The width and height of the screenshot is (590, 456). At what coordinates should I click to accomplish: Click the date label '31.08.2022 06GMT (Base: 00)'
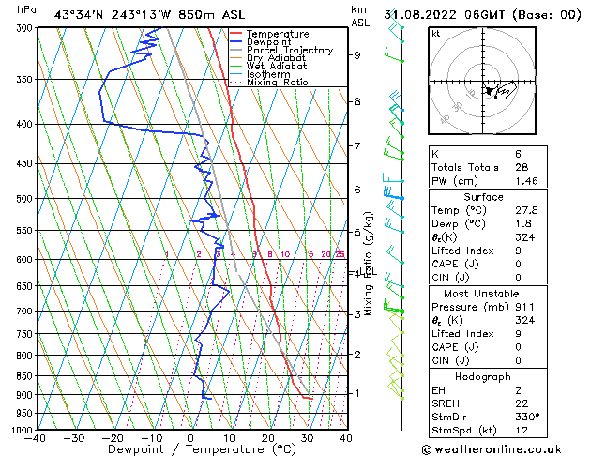coord(482,15)
